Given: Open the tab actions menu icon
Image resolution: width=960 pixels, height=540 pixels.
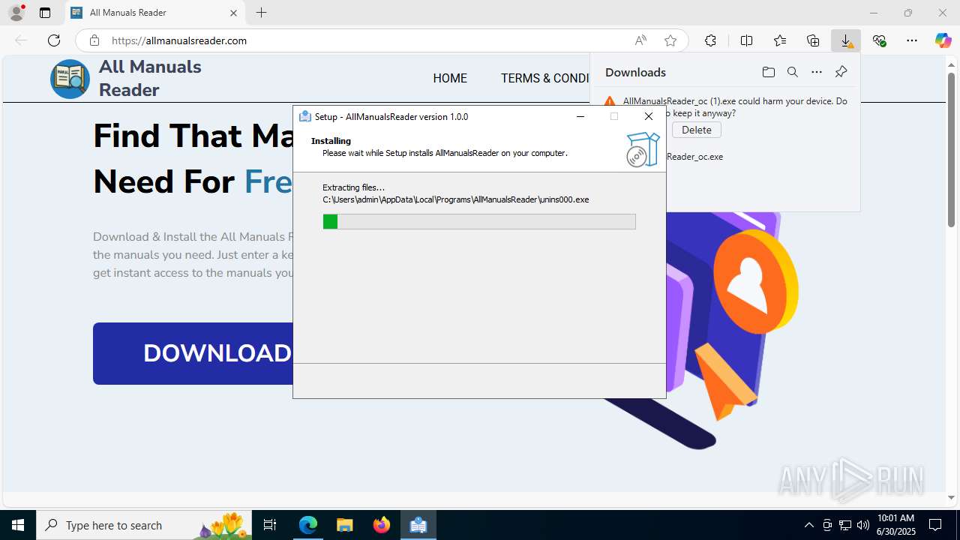Looking at the screenshot, I should tap(45, 13).
